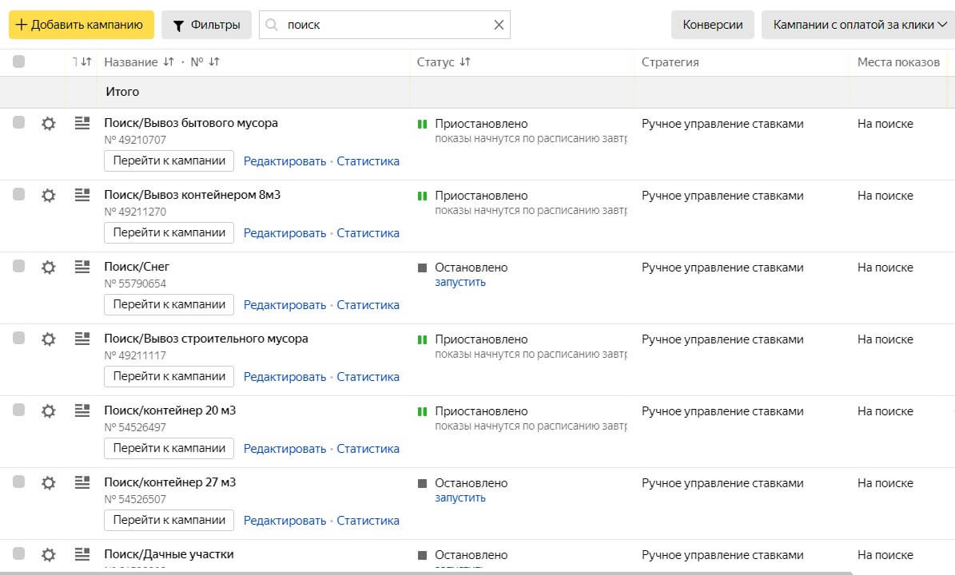Check the Поиск/Вывоз бытового мусора checkbox
955x575 pixels.
pos(19,122)
